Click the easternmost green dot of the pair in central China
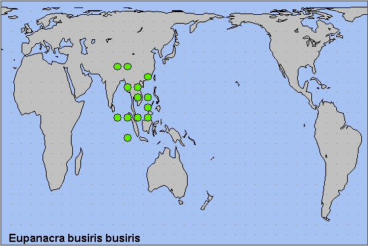The width and height of the screenshot is (368, 246). pyautogui.click(x=128, y=66)
